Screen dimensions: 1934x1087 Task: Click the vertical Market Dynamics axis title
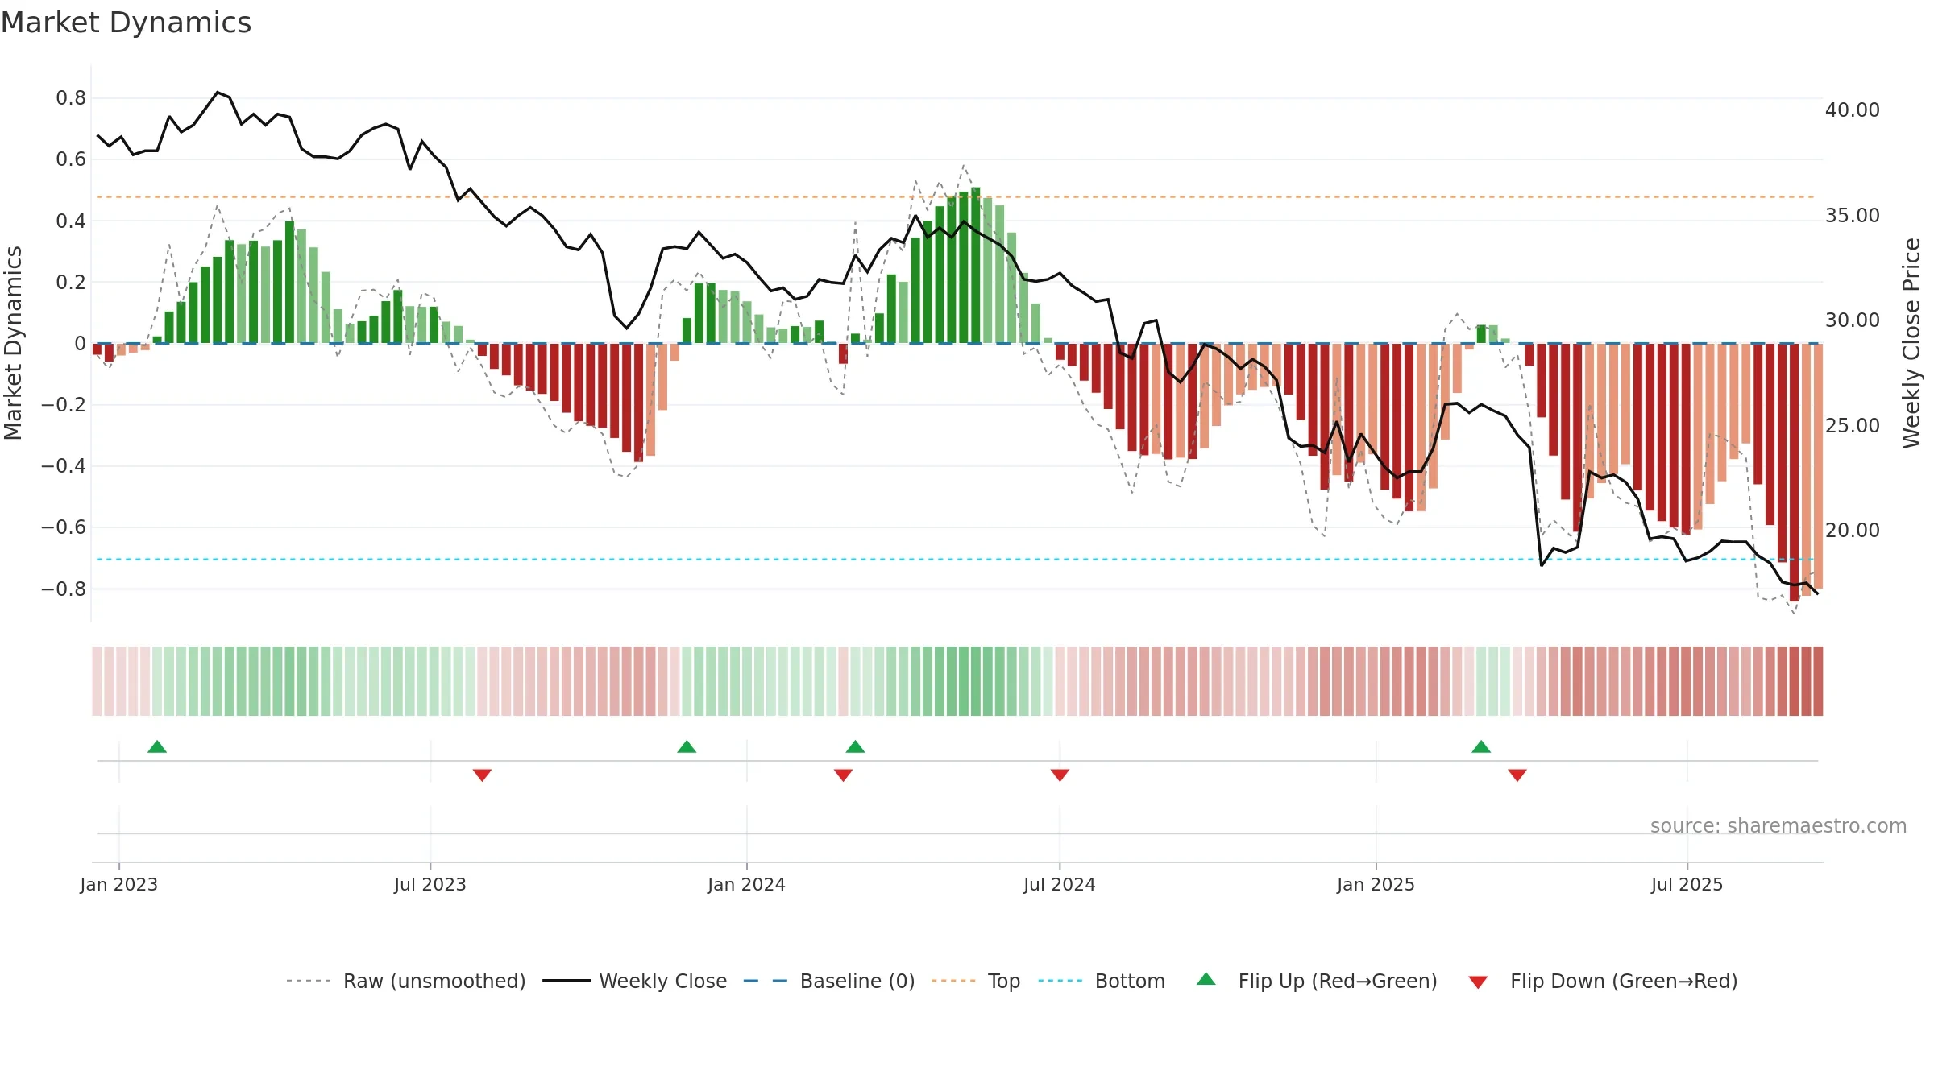click(13, 343)
